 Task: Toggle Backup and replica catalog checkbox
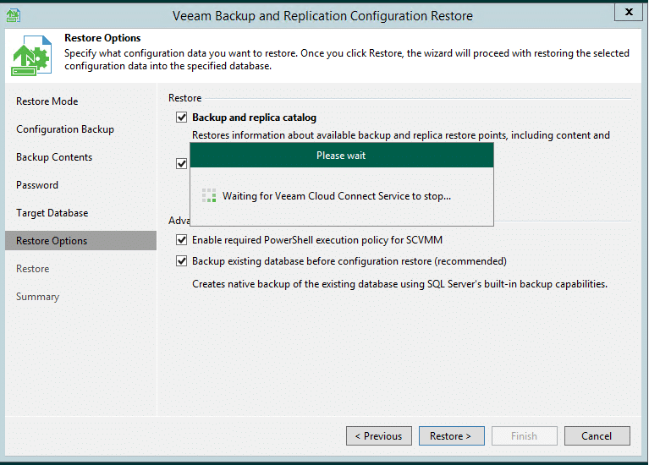[x=181, y=118]
